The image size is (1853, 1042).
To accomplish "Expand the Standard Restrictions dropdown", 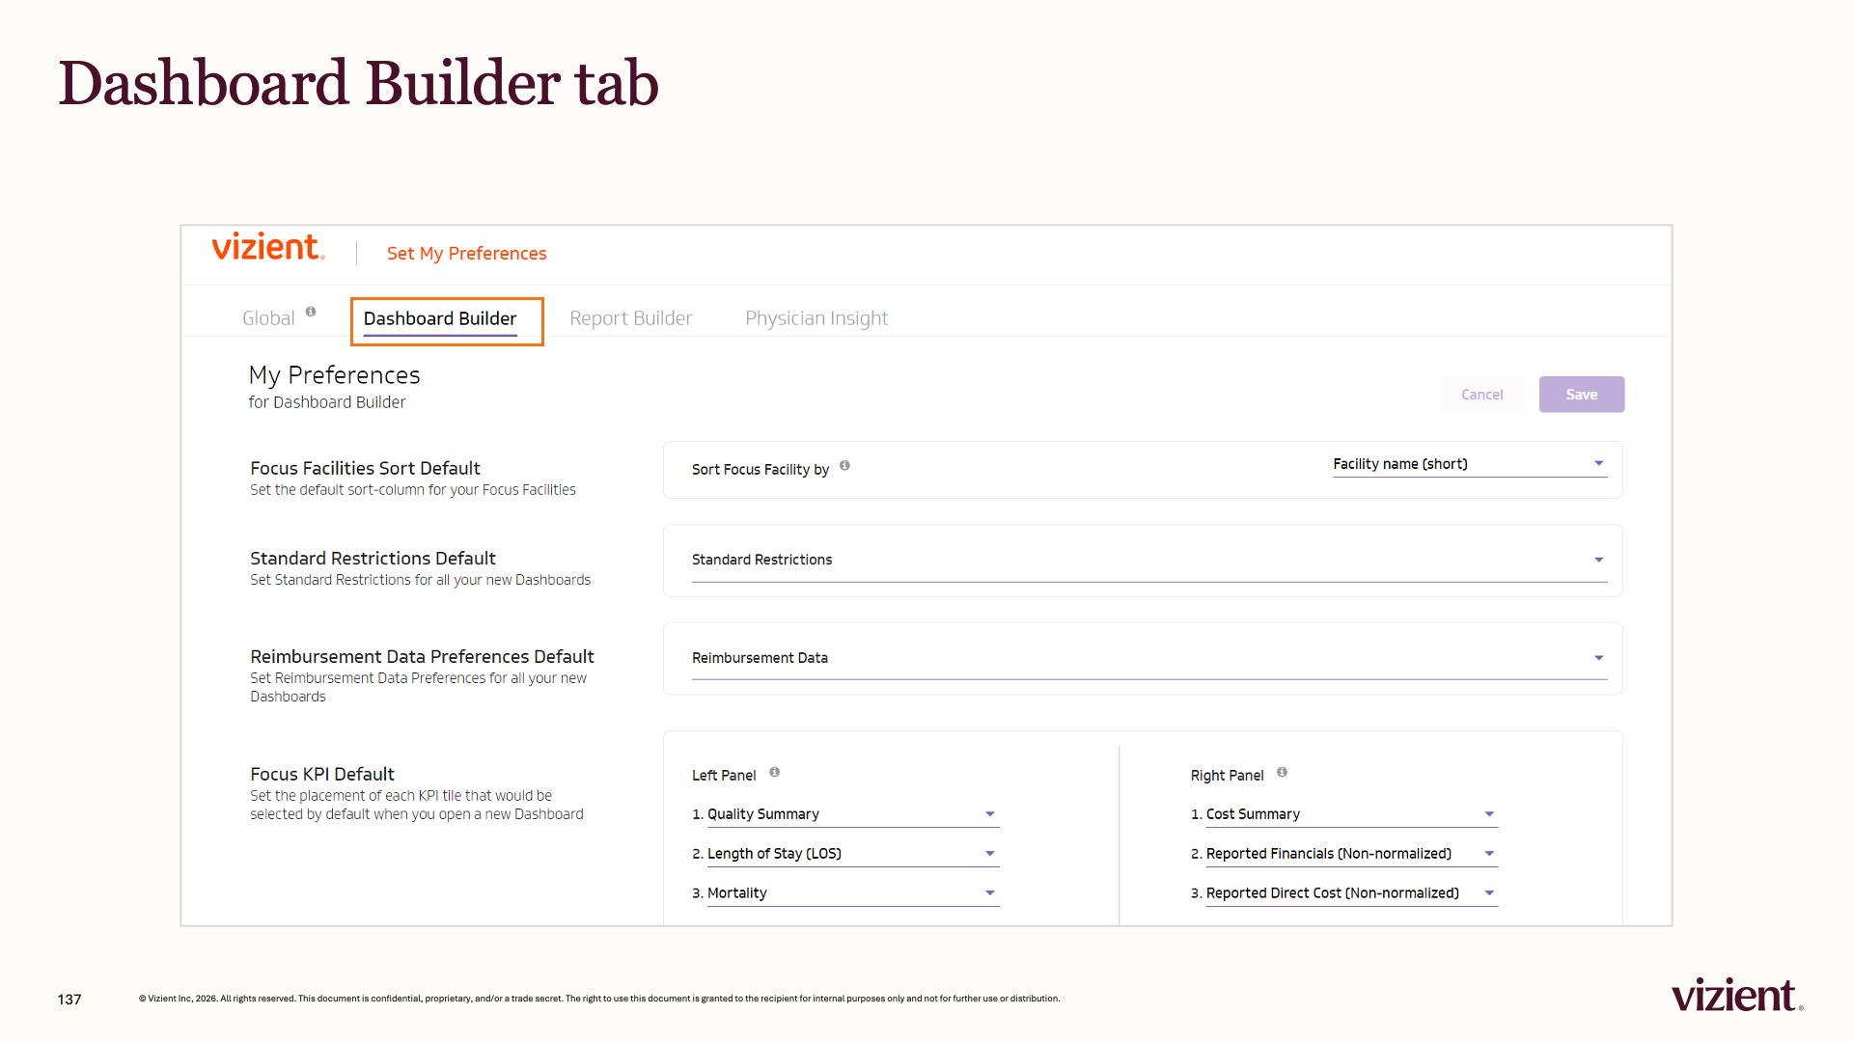I will 1149,560.
